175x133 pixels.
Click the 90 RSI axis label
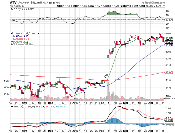tap(167, 11)
